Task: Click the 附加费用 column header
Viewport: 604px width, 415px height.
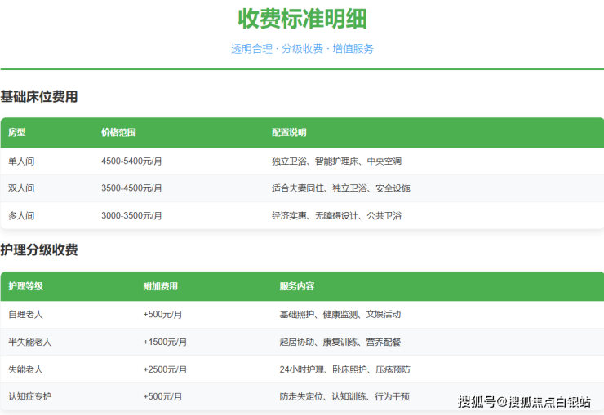Action: [x=160, y=286]
